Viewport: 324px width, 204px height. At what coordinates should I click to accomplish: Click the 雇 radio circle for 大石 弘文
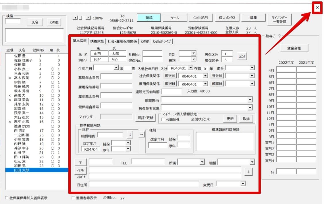(x=53, y=117)
